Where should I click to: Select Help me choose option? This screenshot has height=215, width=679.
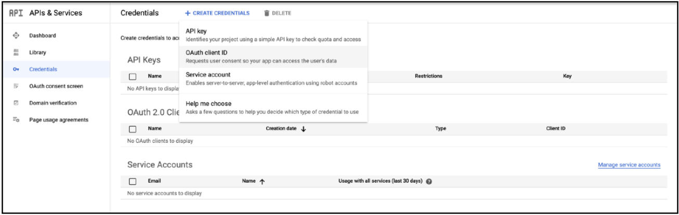(x=273, y=107)
